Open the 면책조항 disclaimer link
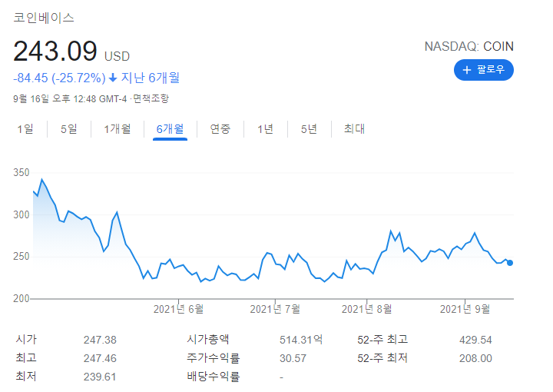 click(x=151, y=98)
